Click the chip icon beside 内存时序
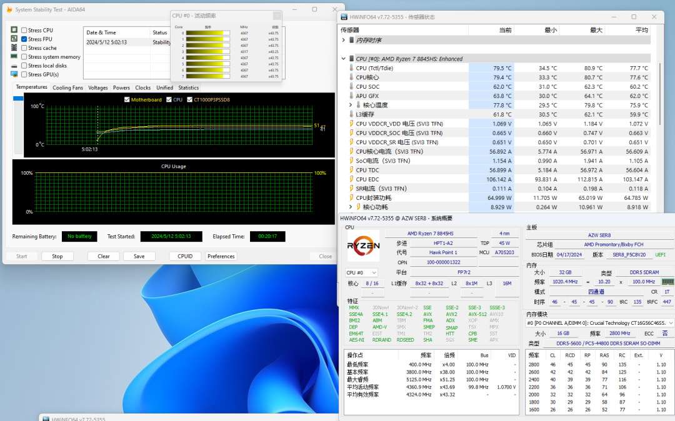 pyautogui.click(x=351, y=40)
